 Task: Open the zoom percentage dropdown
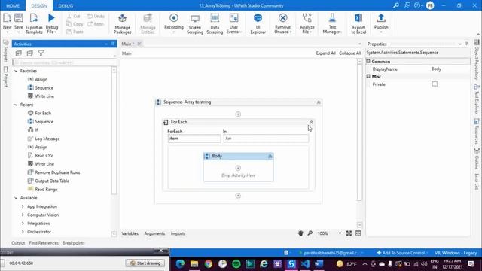[340, 233]
